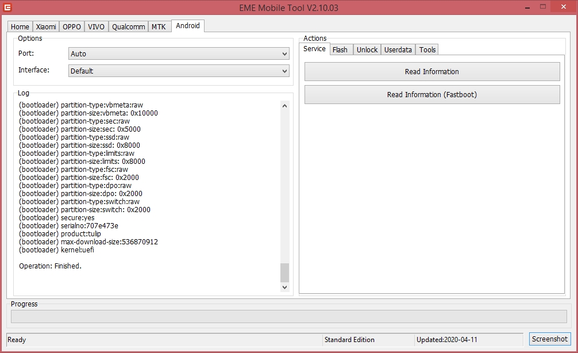Maximize the EME Mobile Tool window
The image size is (578, 353).
click(543, 7)
